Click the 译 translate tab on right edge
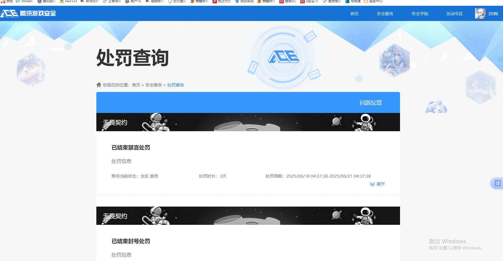 coord(497,183)
